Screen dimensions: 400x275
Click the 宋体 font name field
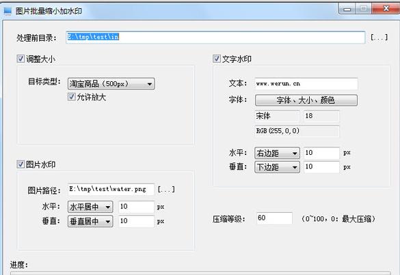pos(278,116)
